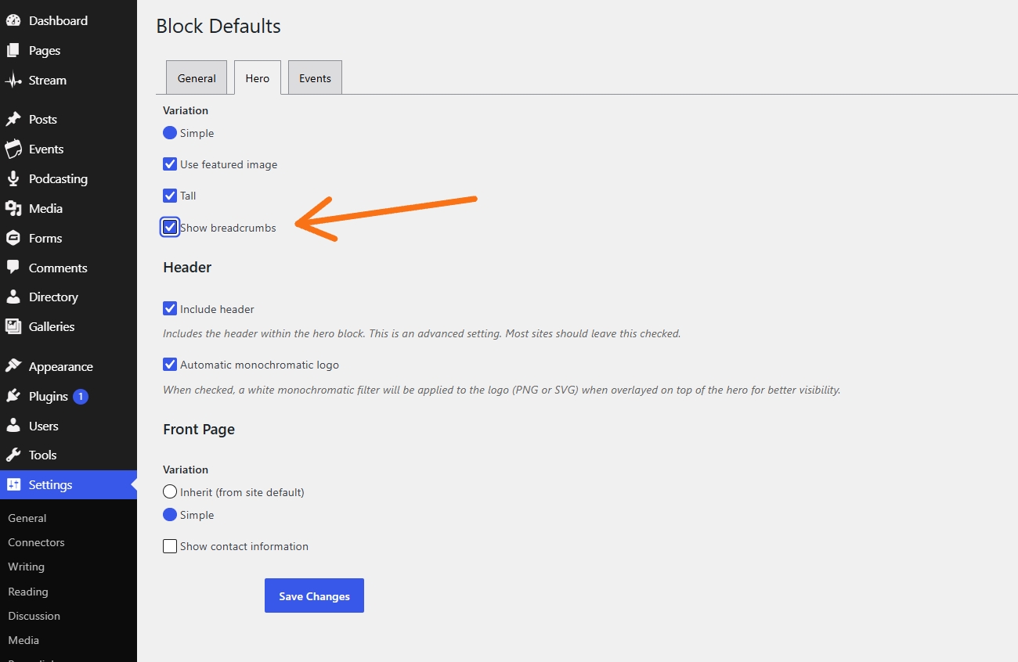Open Podcasting via the microphone icon
Screen dimensions: 1018x662
13,179
